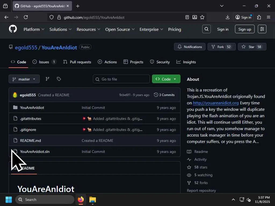Toggle reader view icon in address bar
The width and height of the screenshot is (275, 206).
(x=187, y=17)
